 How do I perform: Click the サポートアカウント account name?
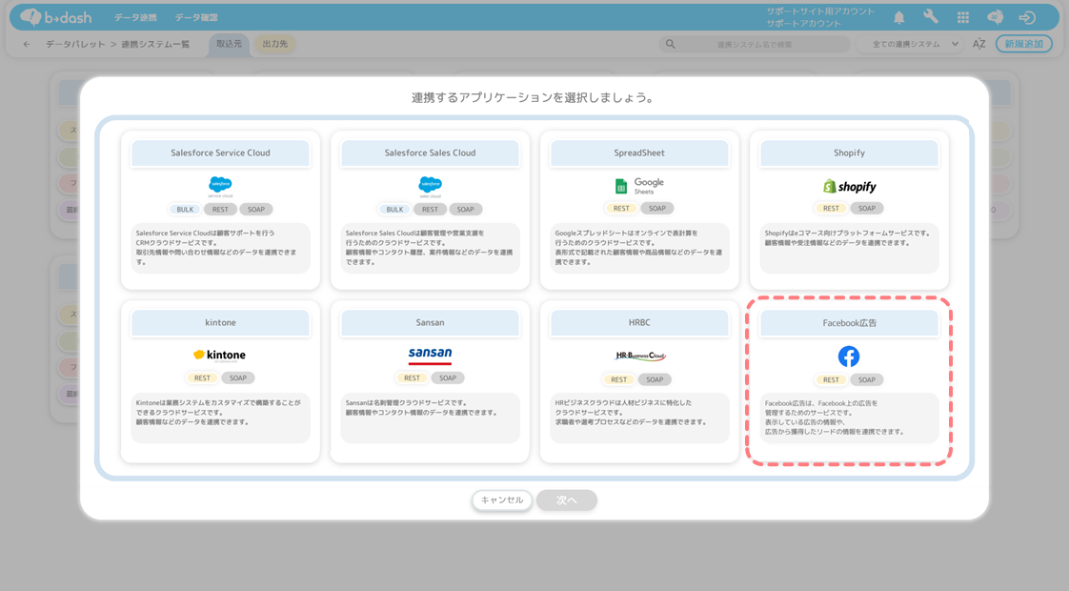[x=803, y=23]
